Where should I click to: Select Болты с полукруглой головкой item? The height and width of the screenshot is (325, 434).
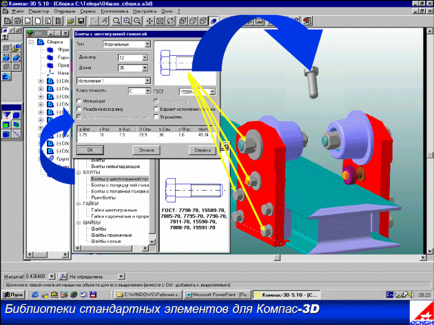(x=120, y=185)
